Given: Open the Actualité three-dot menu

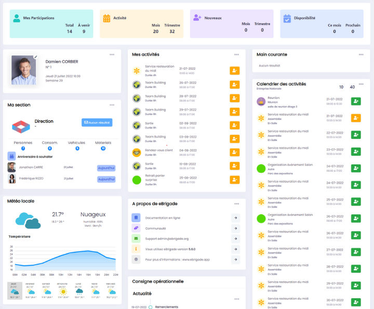Looking at the screenshot, I should pyautogui.click(x=236, y=299).
